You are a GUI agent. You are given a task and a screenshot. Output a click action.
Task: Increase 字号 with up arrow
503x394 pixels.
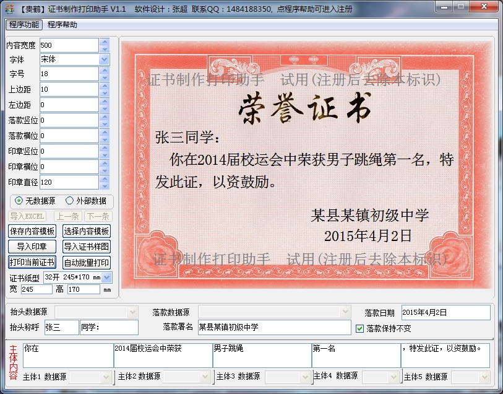tap(105, 70)
